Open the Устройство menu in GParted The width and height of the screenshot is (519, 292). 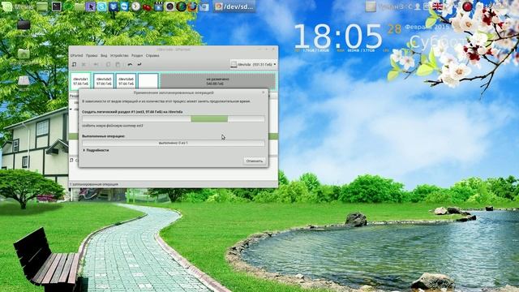click(119, 56)
